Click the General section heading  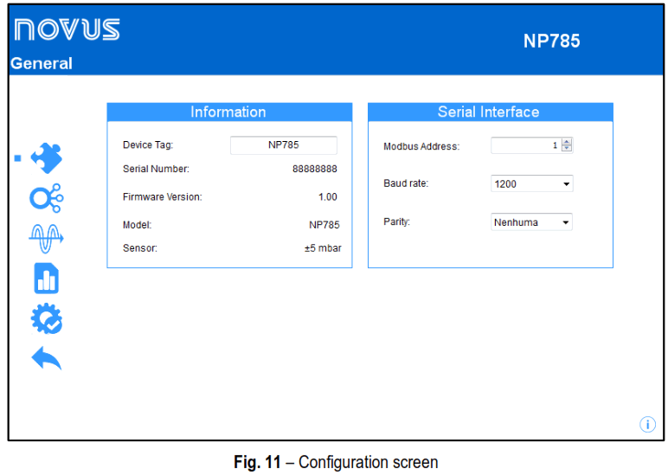click(42, 63)
